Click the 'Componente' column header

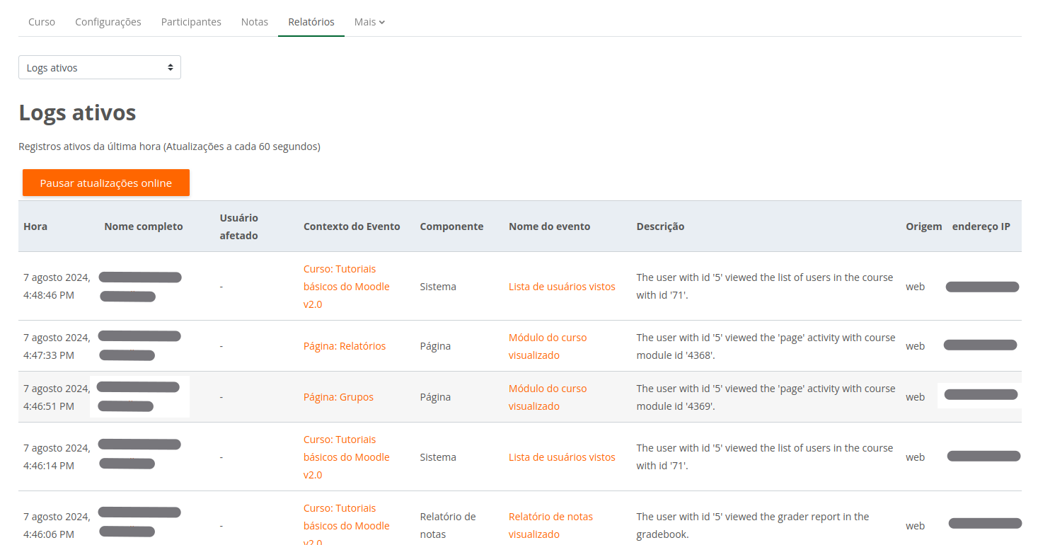(451, 226)
